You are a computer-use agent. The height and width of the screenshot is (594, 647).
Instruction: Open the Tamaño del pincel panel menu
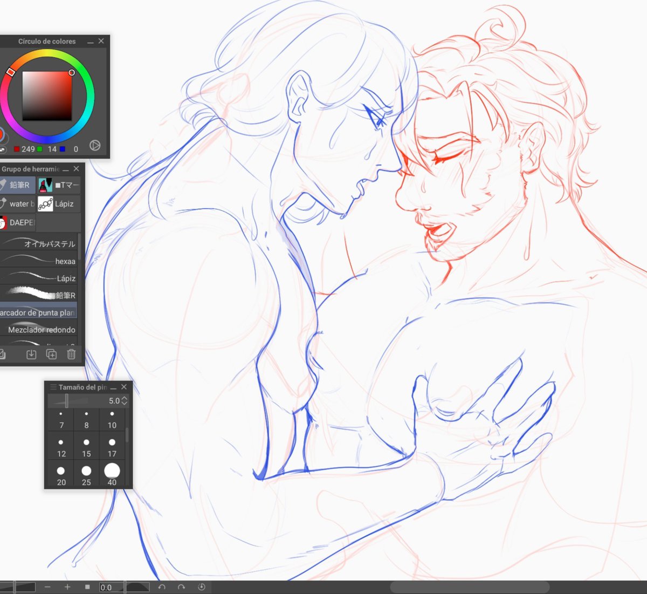coord(53,387)
